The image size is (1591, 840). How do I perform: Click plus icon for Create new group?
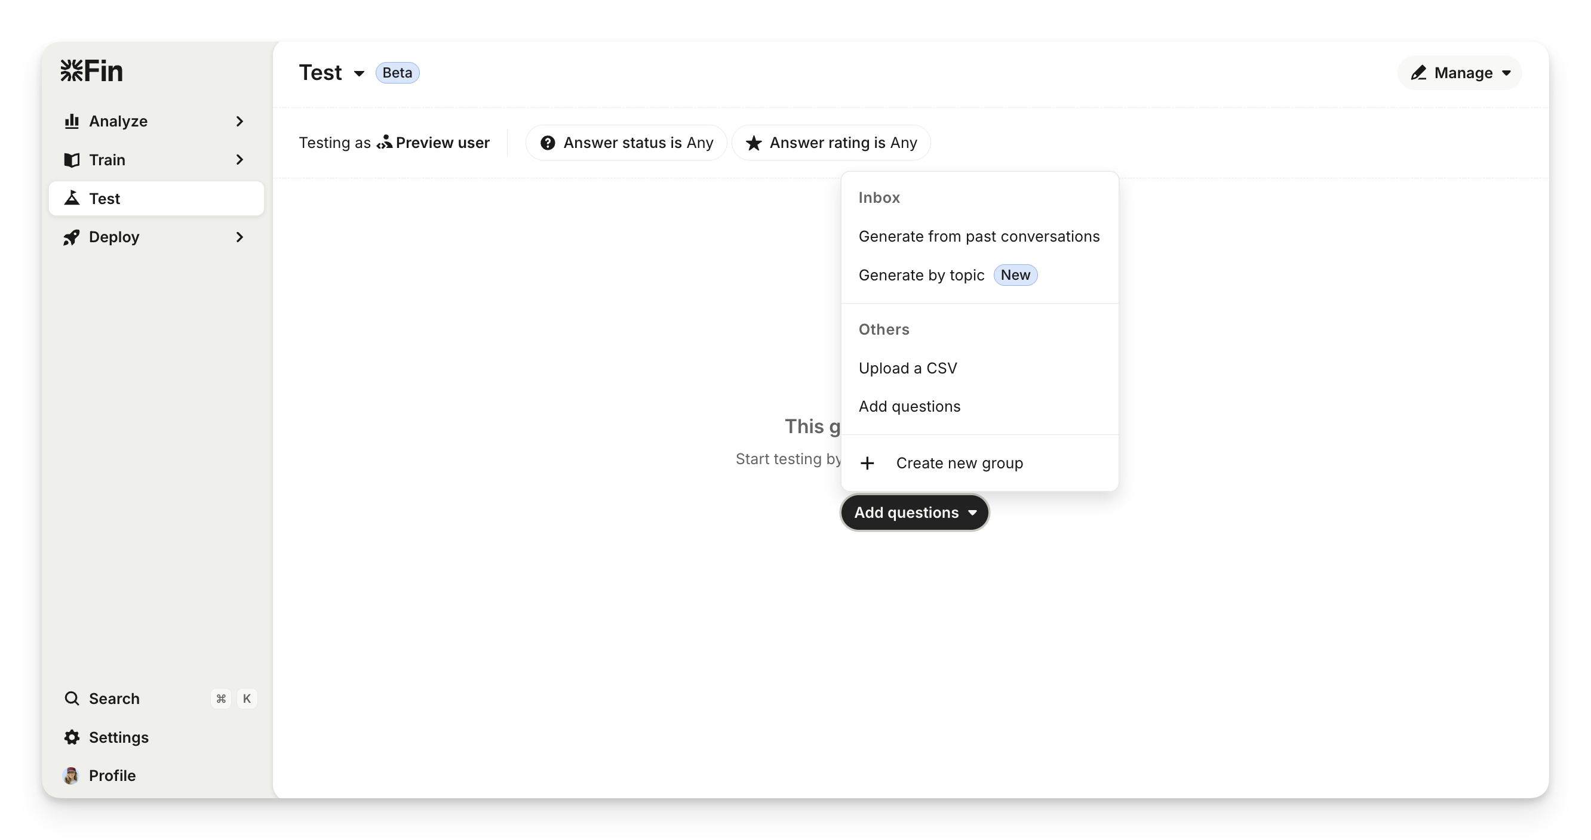[867, 463]
